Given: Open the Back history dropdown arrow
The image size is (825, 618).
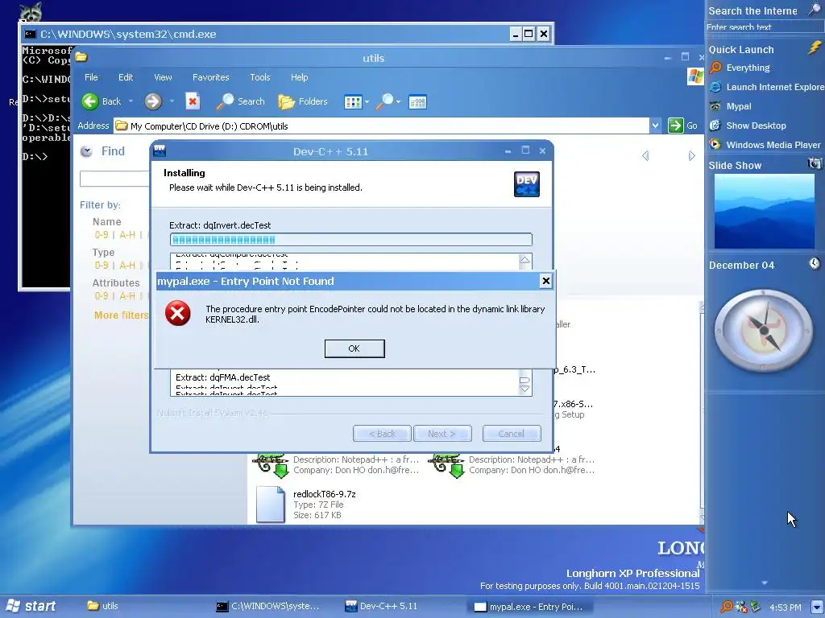Looking at the screenshot, I should tap(131, 101).
